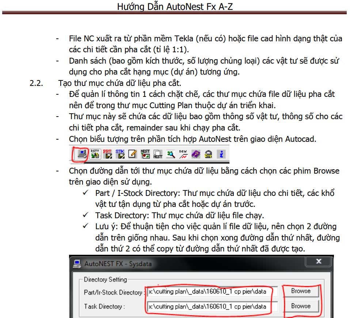Click the line 'Task Directory: Thư mục chứa dữ liệu file chạy.'
The width and height of the screenshot is (350, 318).
(x=179, y=215)
